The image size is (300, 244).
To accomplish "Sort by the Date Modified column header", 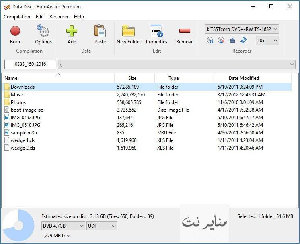I will click(x=253, y=78).
